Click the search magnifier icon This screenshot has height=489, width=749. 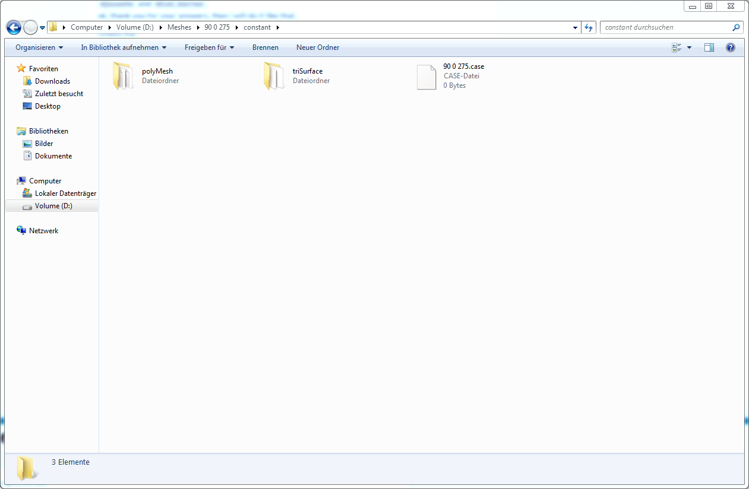click(x=737, y=27)
